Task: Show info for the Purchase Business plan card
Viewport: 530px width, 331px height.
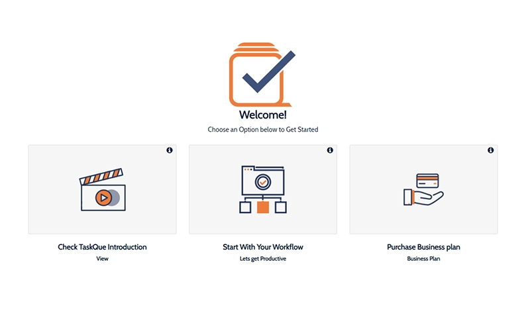Action: pyautogui.click(x=490, y=150)
